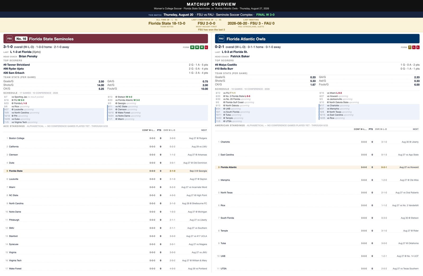Select head coach Brian Pensky

(x=28, y=56)
